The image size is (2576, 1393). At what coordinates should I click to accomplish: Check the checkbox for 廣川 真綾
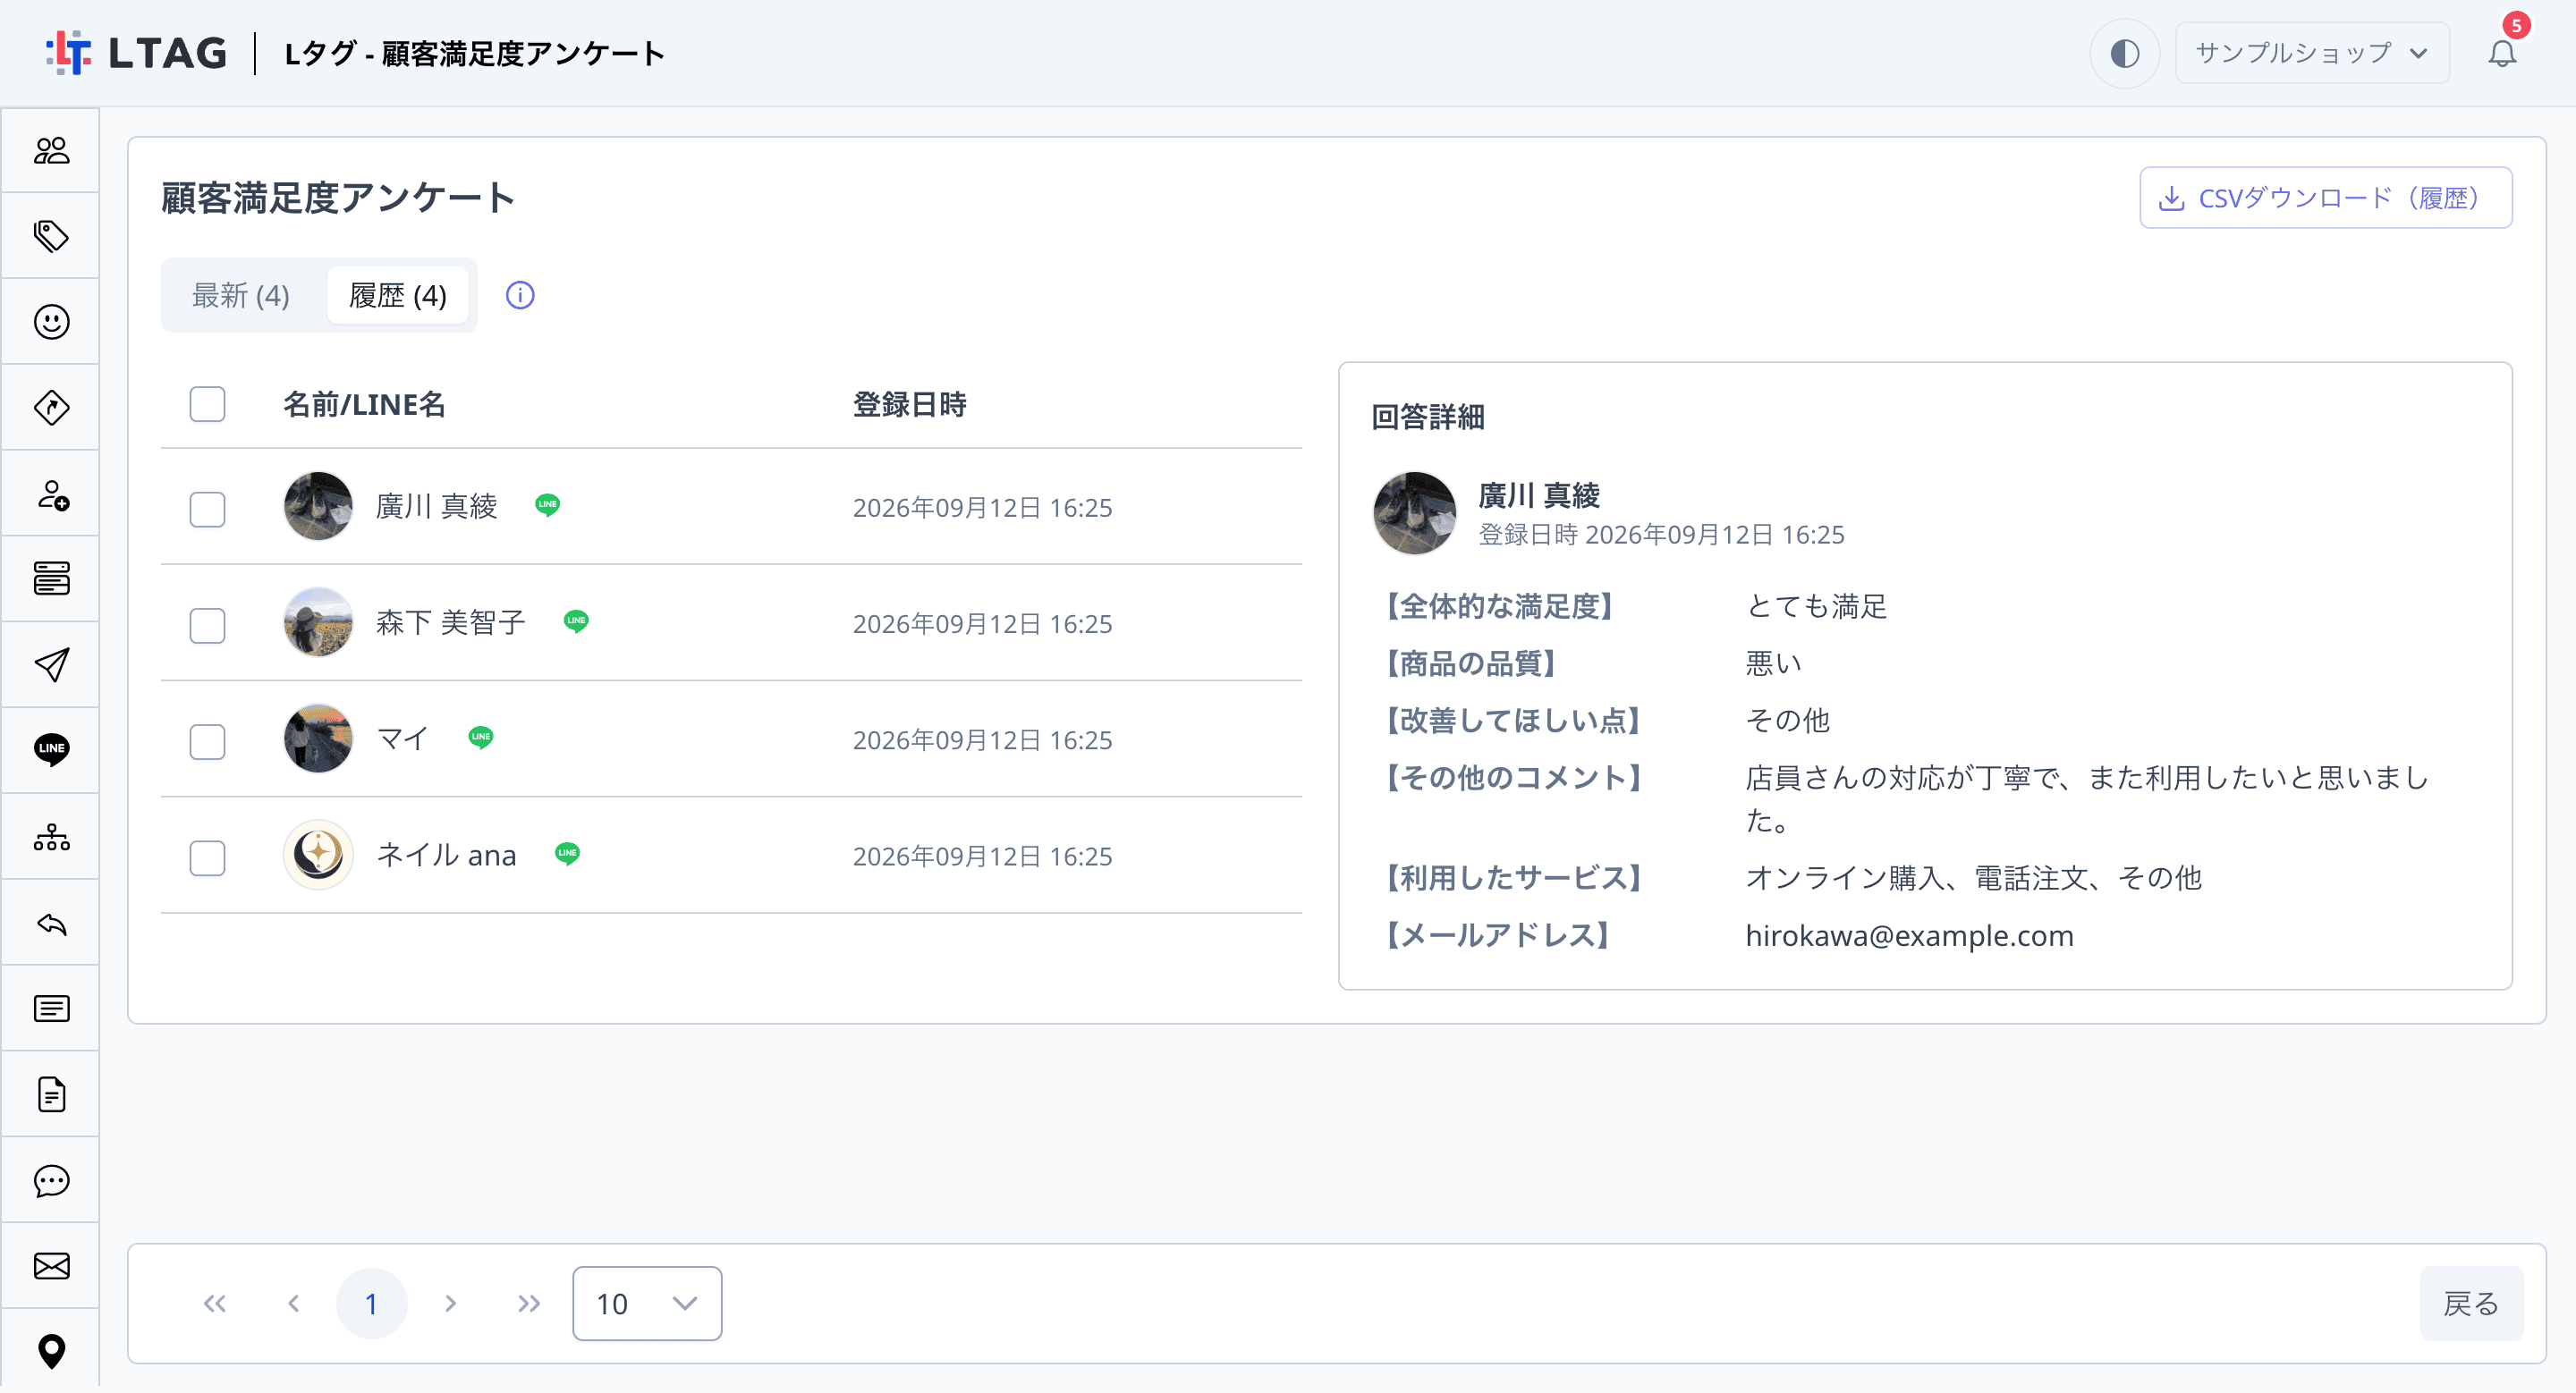207,510
